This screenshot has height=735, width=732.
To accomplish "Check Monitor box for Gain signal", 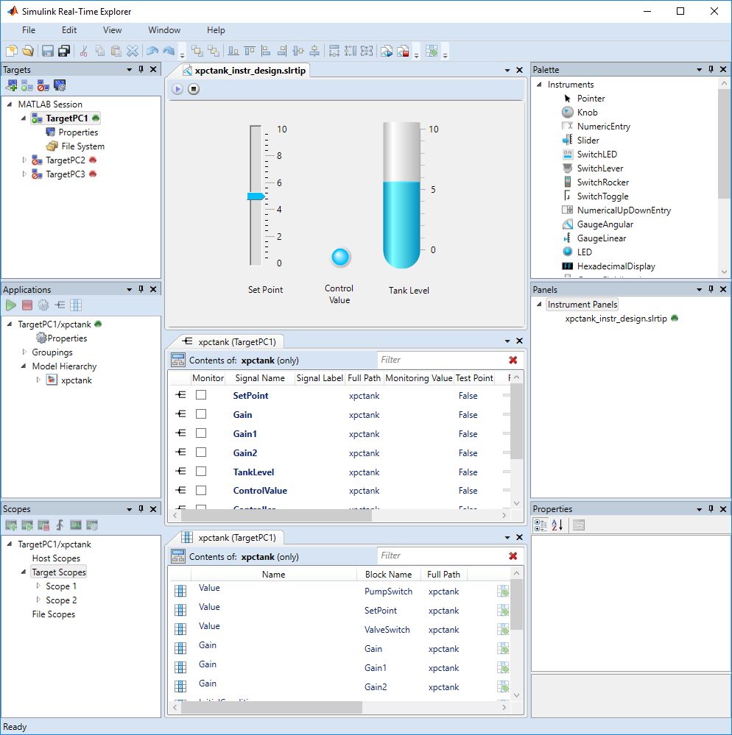I will 201,414.
